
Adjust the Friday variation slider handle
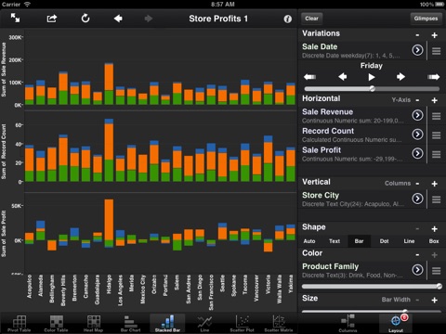point(373,89)
